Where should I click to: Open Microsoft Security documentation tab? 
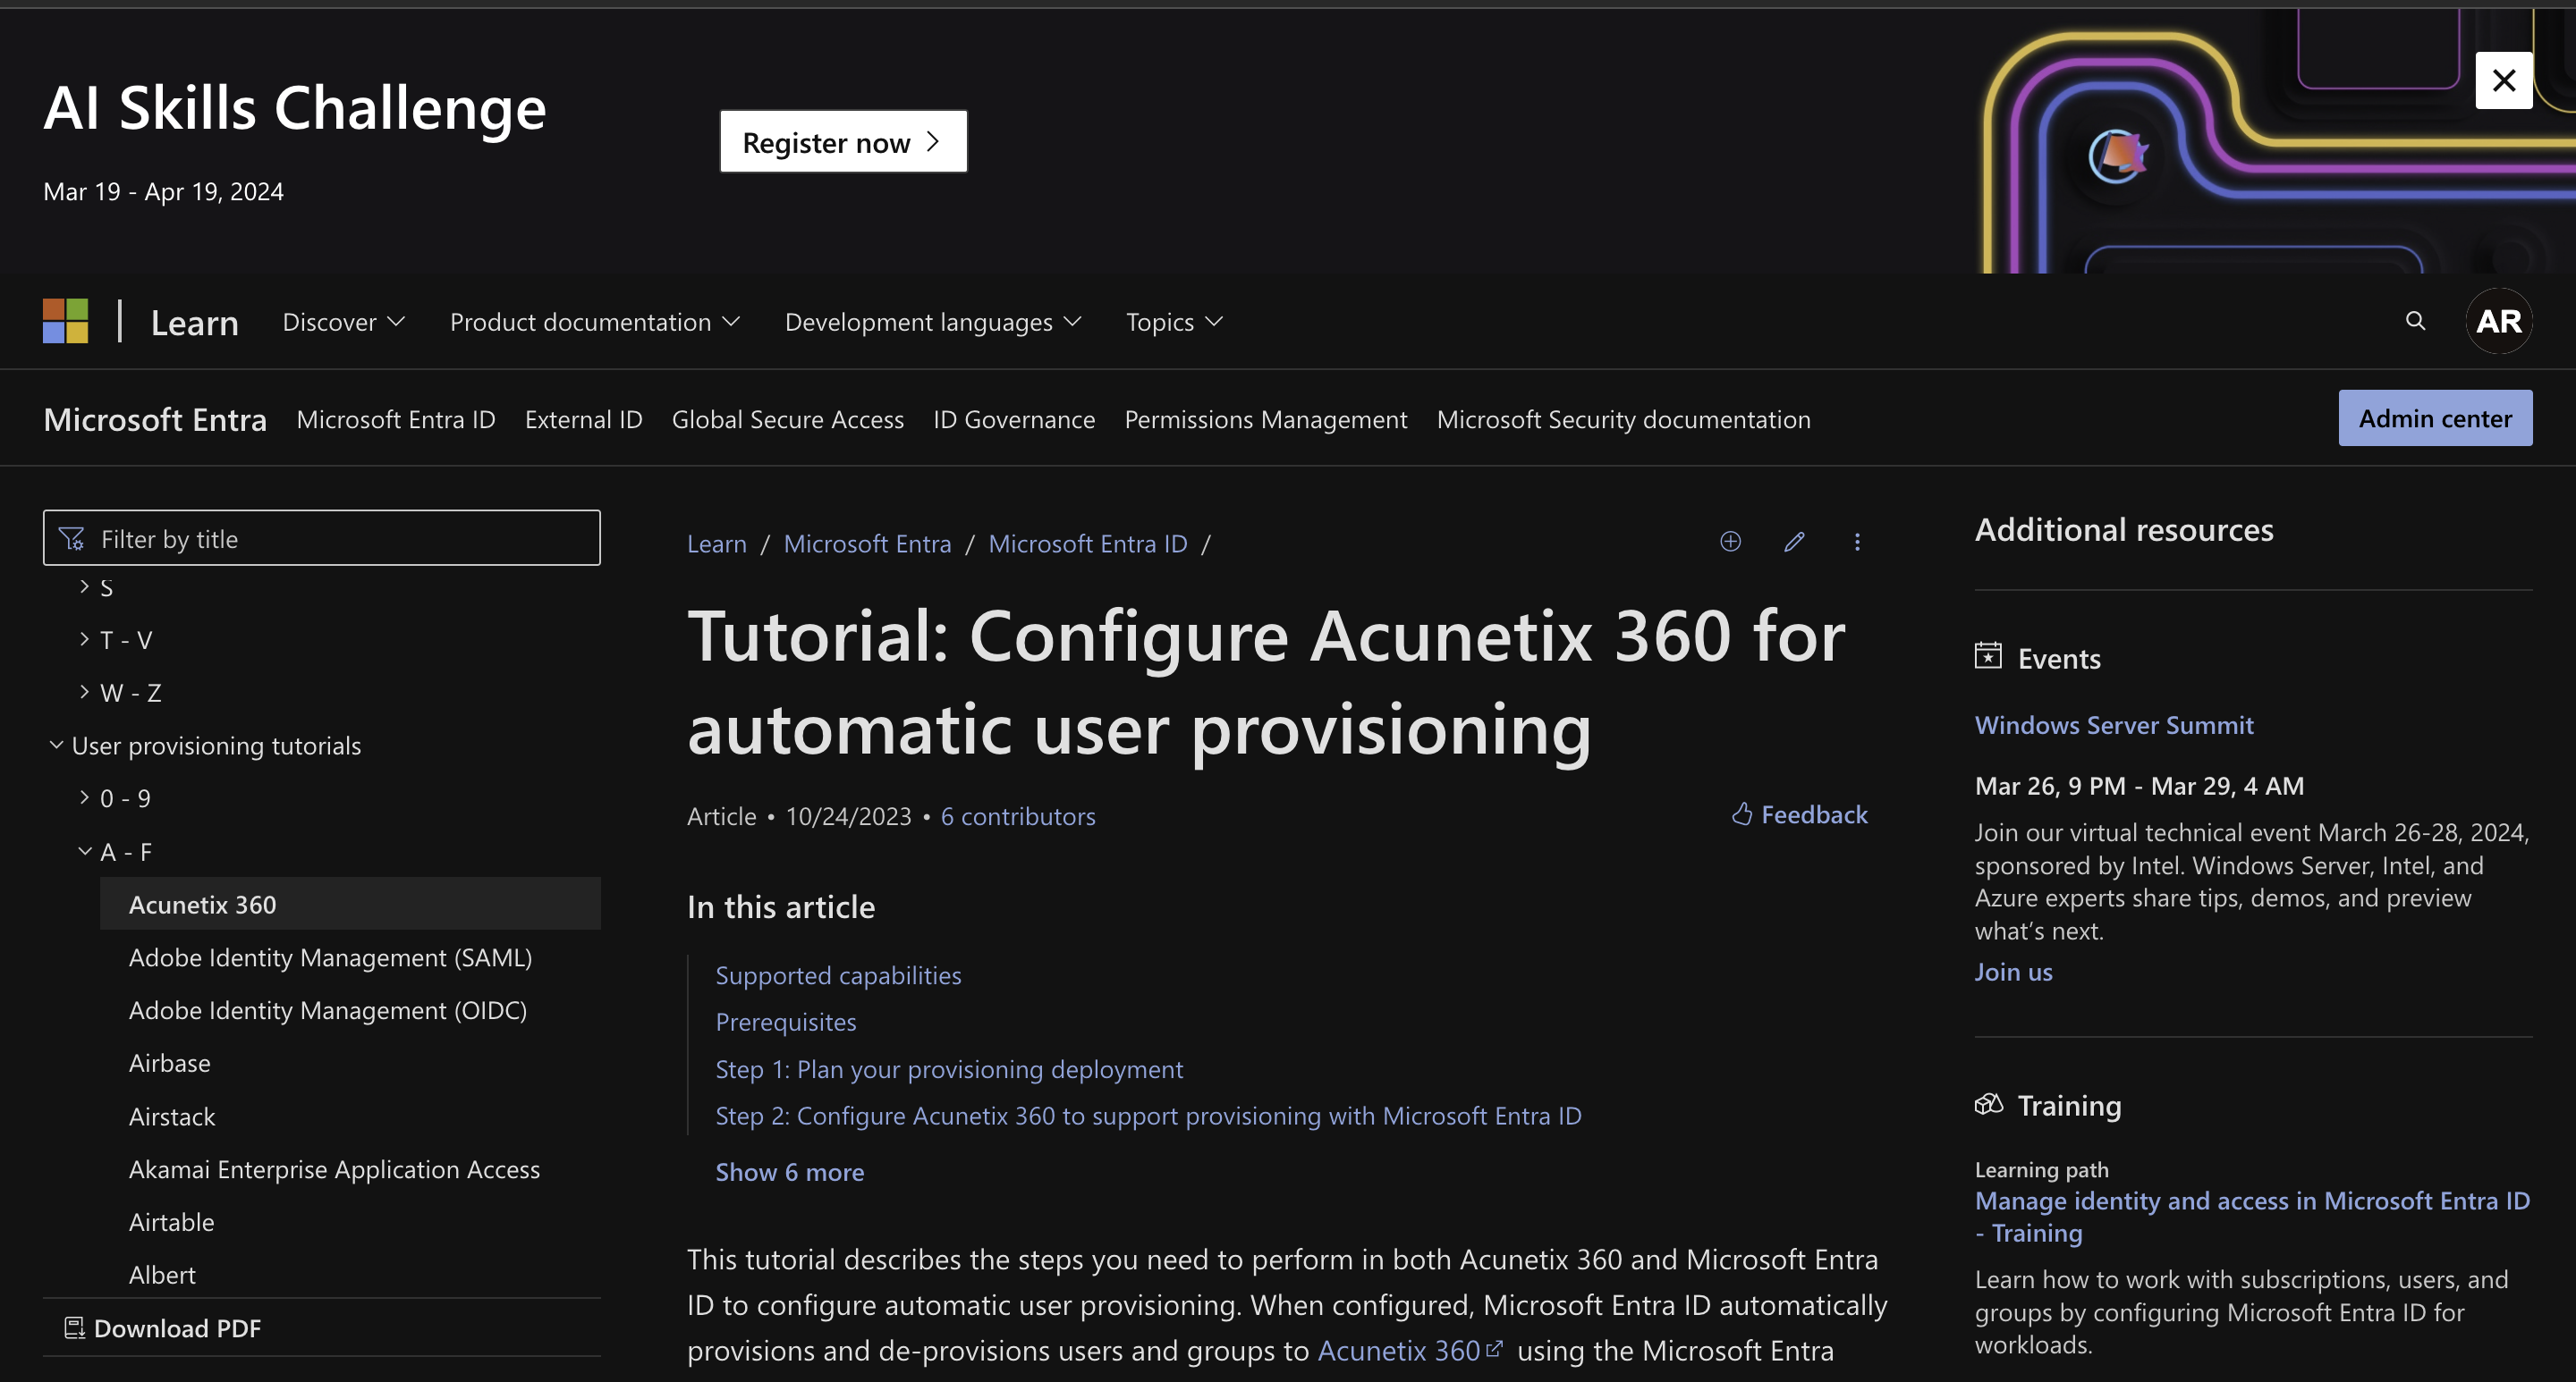coord(1623,418)
